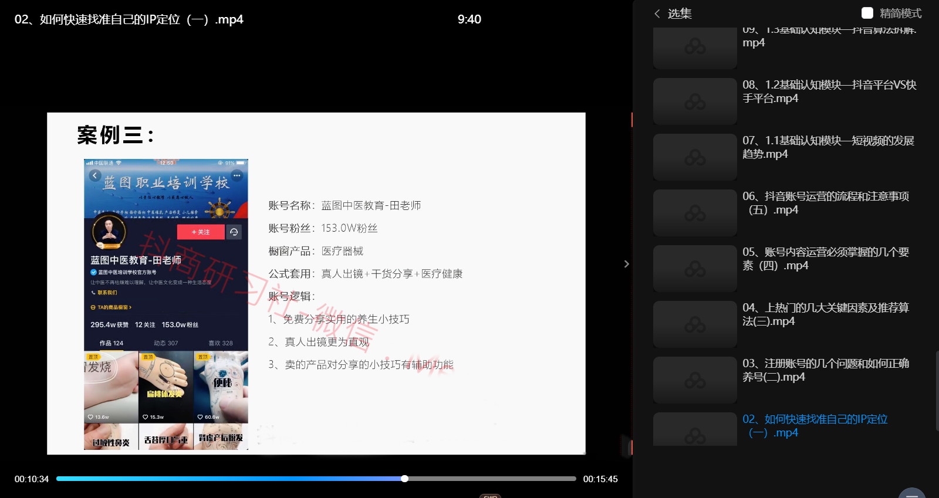
Task: Select the current 02 如何快速找准自己的IP定位 entry
Action: 815,426
